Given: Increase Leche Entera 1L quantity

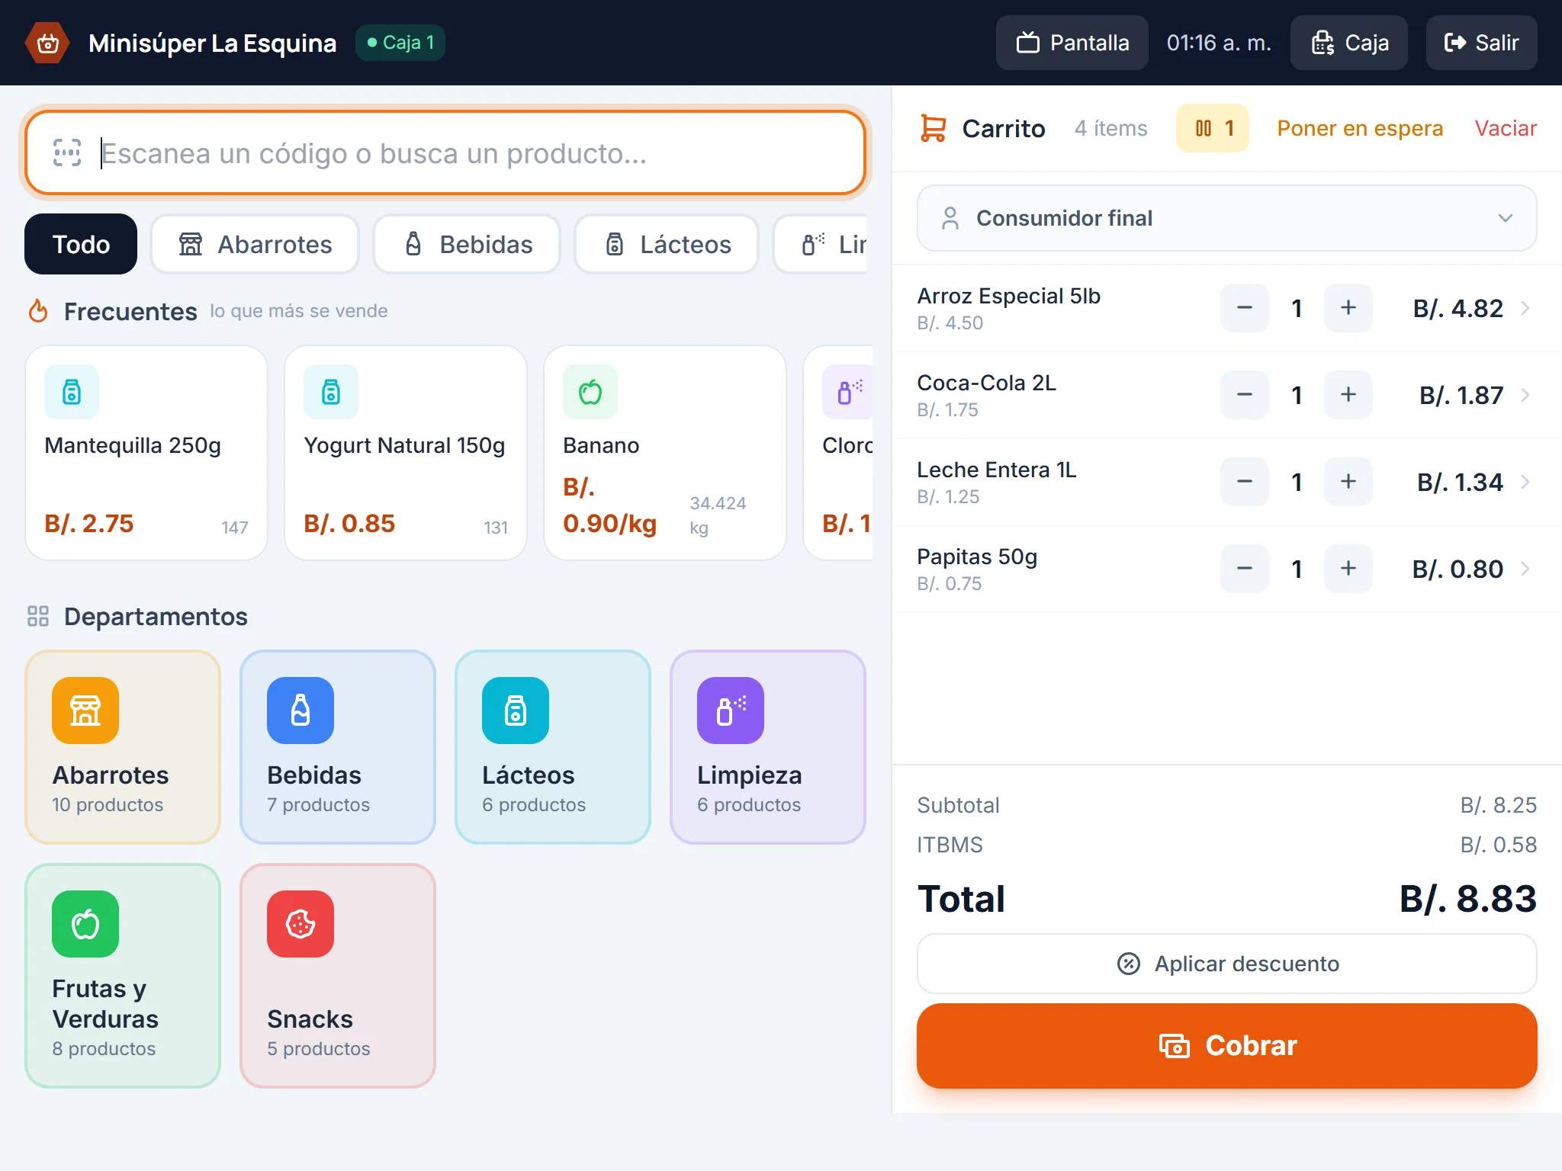Looking at the screenshot, I should pos(1348,482).
